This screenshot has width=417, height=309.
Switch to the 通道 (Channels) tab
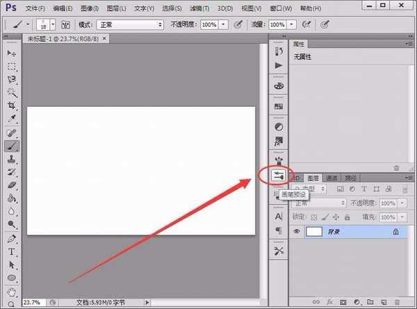click(334, 177)
